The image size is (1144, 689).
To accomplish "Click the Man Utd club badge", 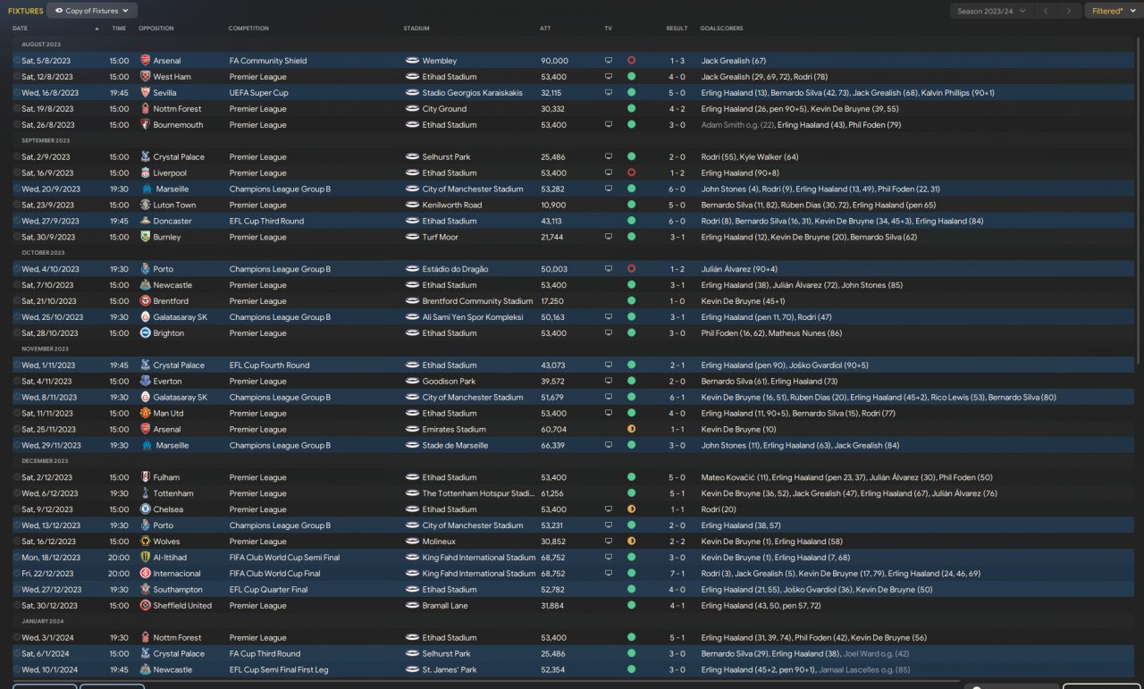I will (x=146, y=414).
